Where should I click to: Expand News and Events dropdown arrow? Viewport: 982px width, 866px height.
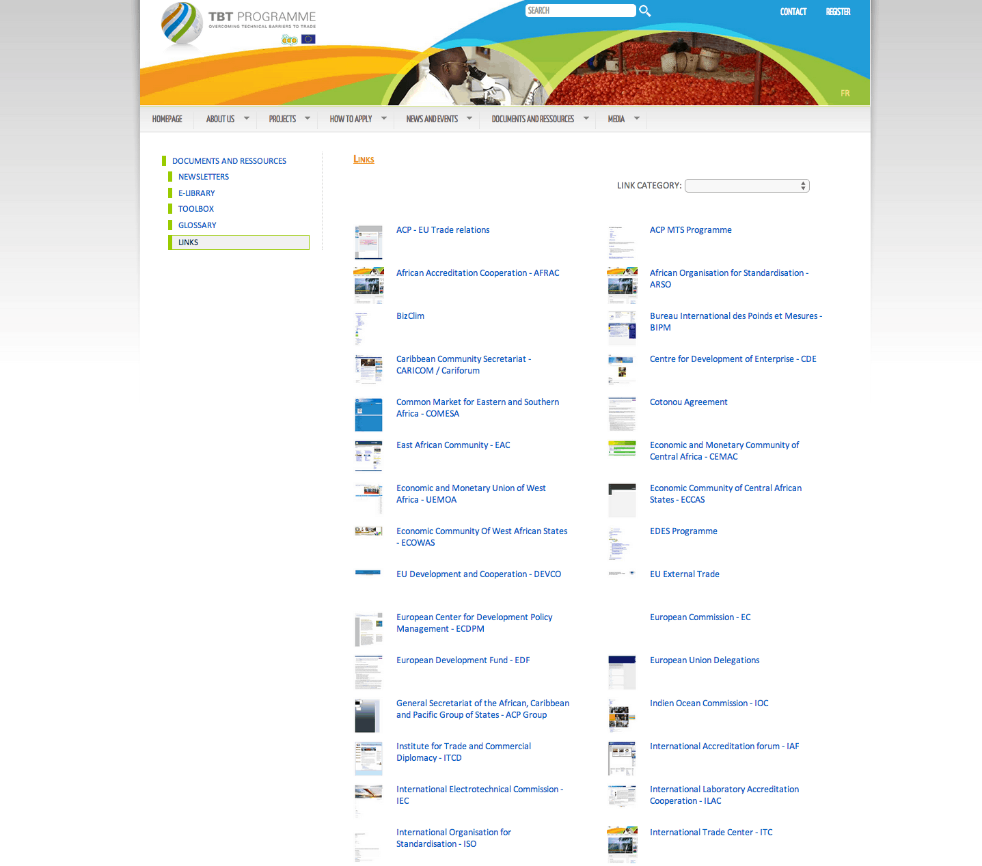469,118
